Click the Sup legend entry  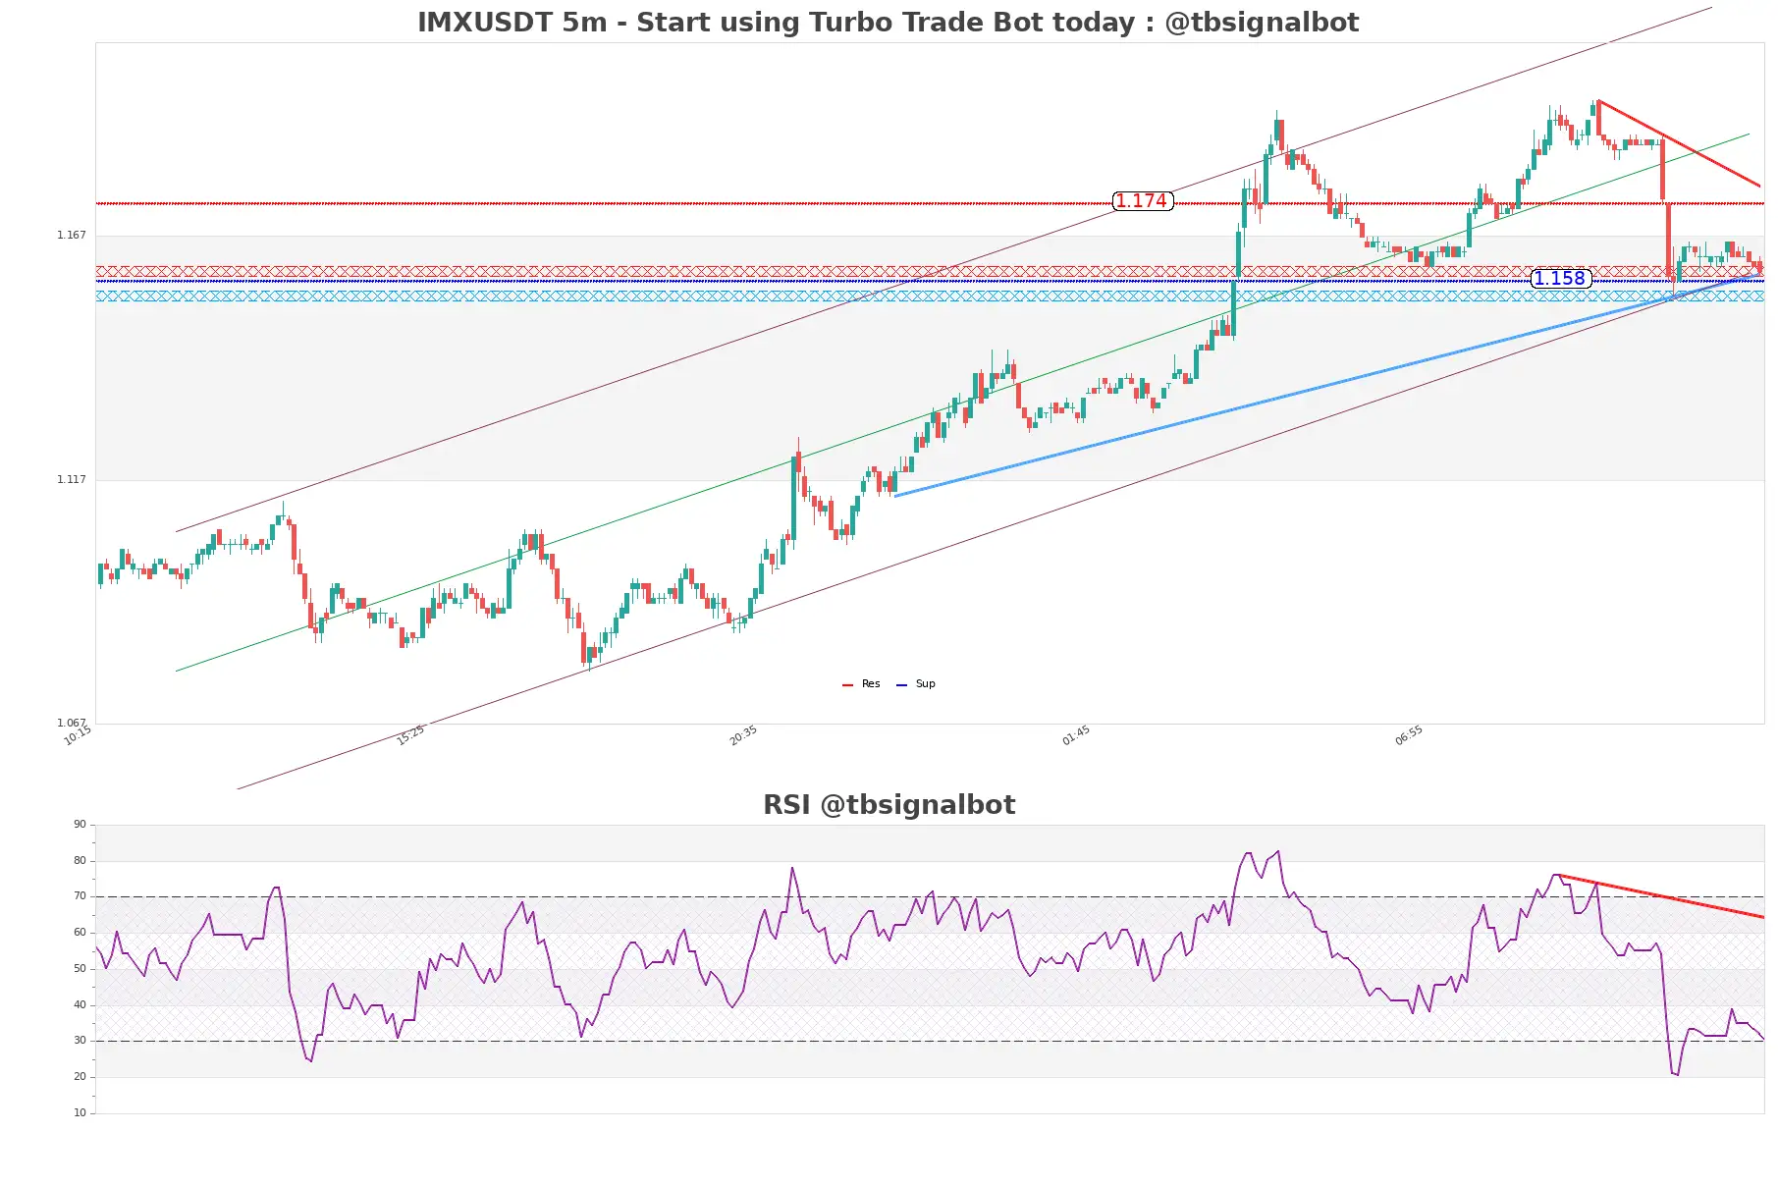[916, 684]
